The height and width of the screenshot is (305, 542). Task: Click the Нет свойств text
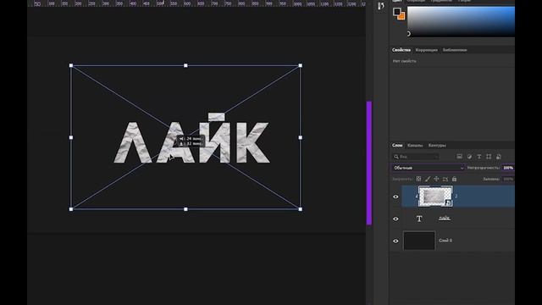(404, 61)
